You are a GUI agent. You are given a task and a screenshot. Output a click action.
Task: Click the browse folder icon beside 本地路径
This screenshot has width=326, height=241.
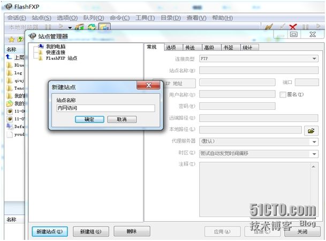coord(310,130)
